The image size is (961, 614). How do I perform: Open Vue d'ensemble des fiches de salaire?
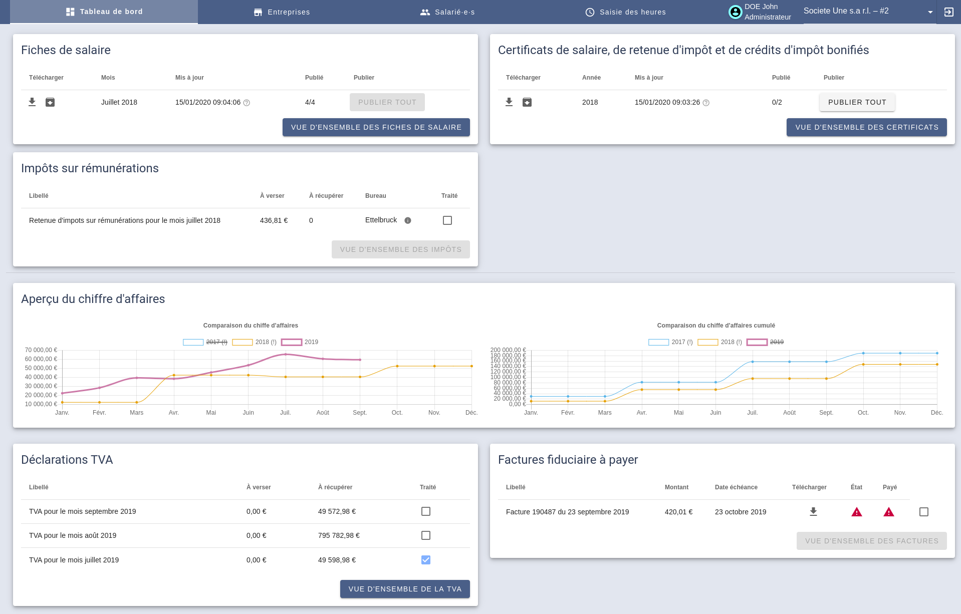click(376, 127)
